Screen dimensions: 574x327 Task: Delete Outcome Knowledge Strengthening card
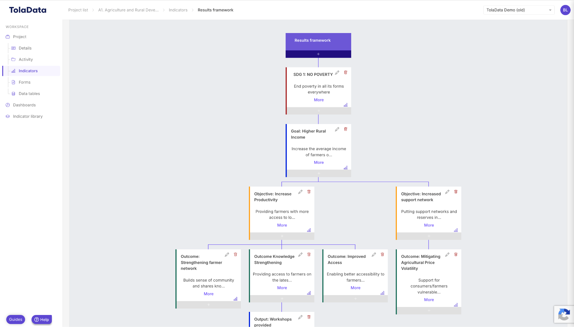pos(309,254)
